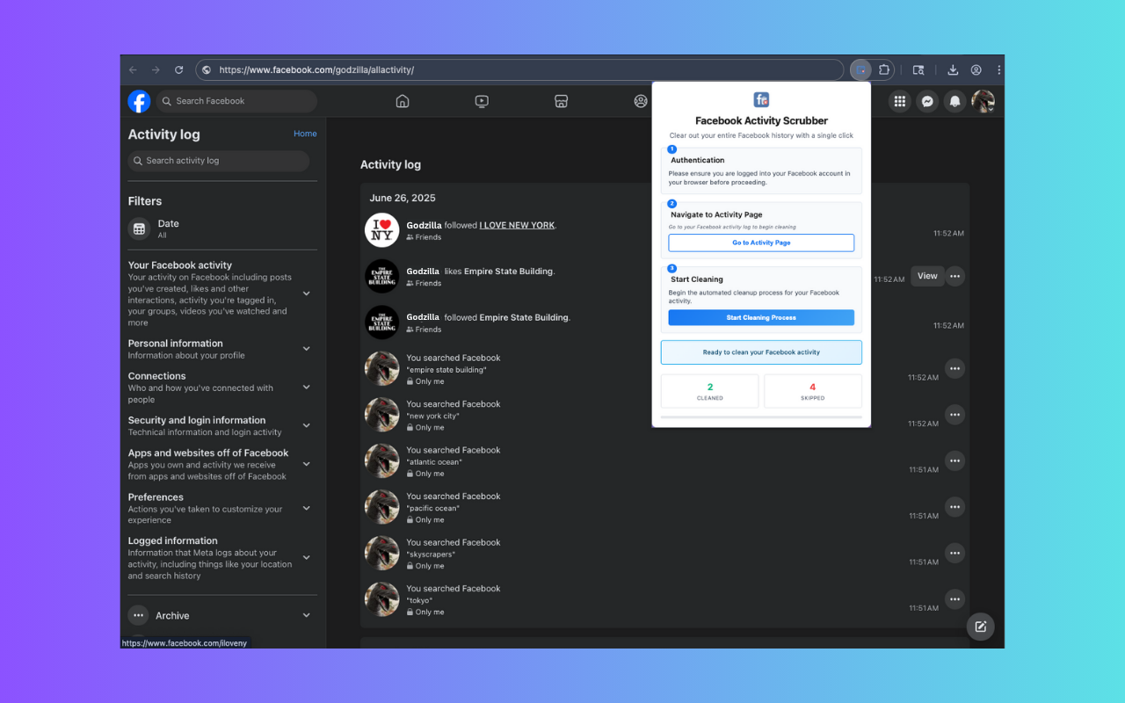Open options for the "pacific ocean" search
The height and width of the screenshot is (703, 1125).
point(954,506)
